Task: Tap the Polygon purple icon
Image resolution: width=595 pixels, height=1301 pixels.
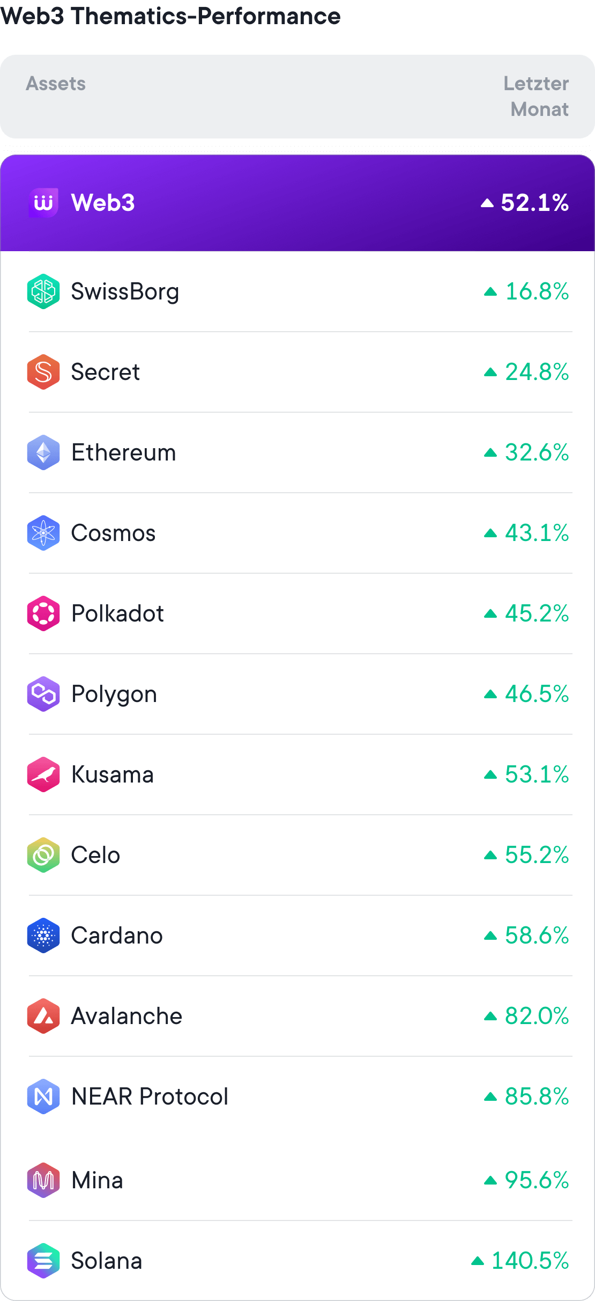Action: click(43, 694)
